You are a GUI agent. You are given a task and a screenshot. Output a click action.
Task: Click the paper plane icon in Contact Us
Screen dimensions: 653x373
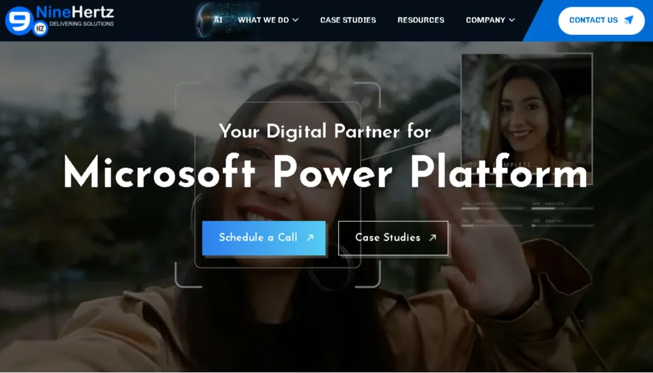[x=629, y=20]
